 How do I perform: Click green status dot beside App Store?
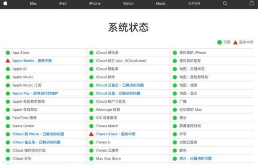pos(8,53)
